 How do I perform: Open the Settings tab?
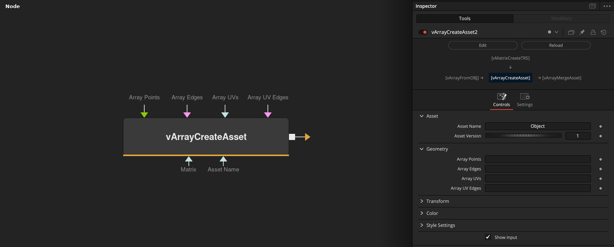point(525,100)
